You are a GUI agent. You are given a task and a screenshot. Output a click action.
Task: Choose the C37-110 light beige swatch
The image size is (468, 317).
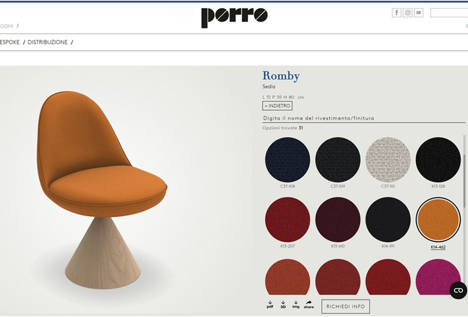pyautogui.click(x=388, y=160)
